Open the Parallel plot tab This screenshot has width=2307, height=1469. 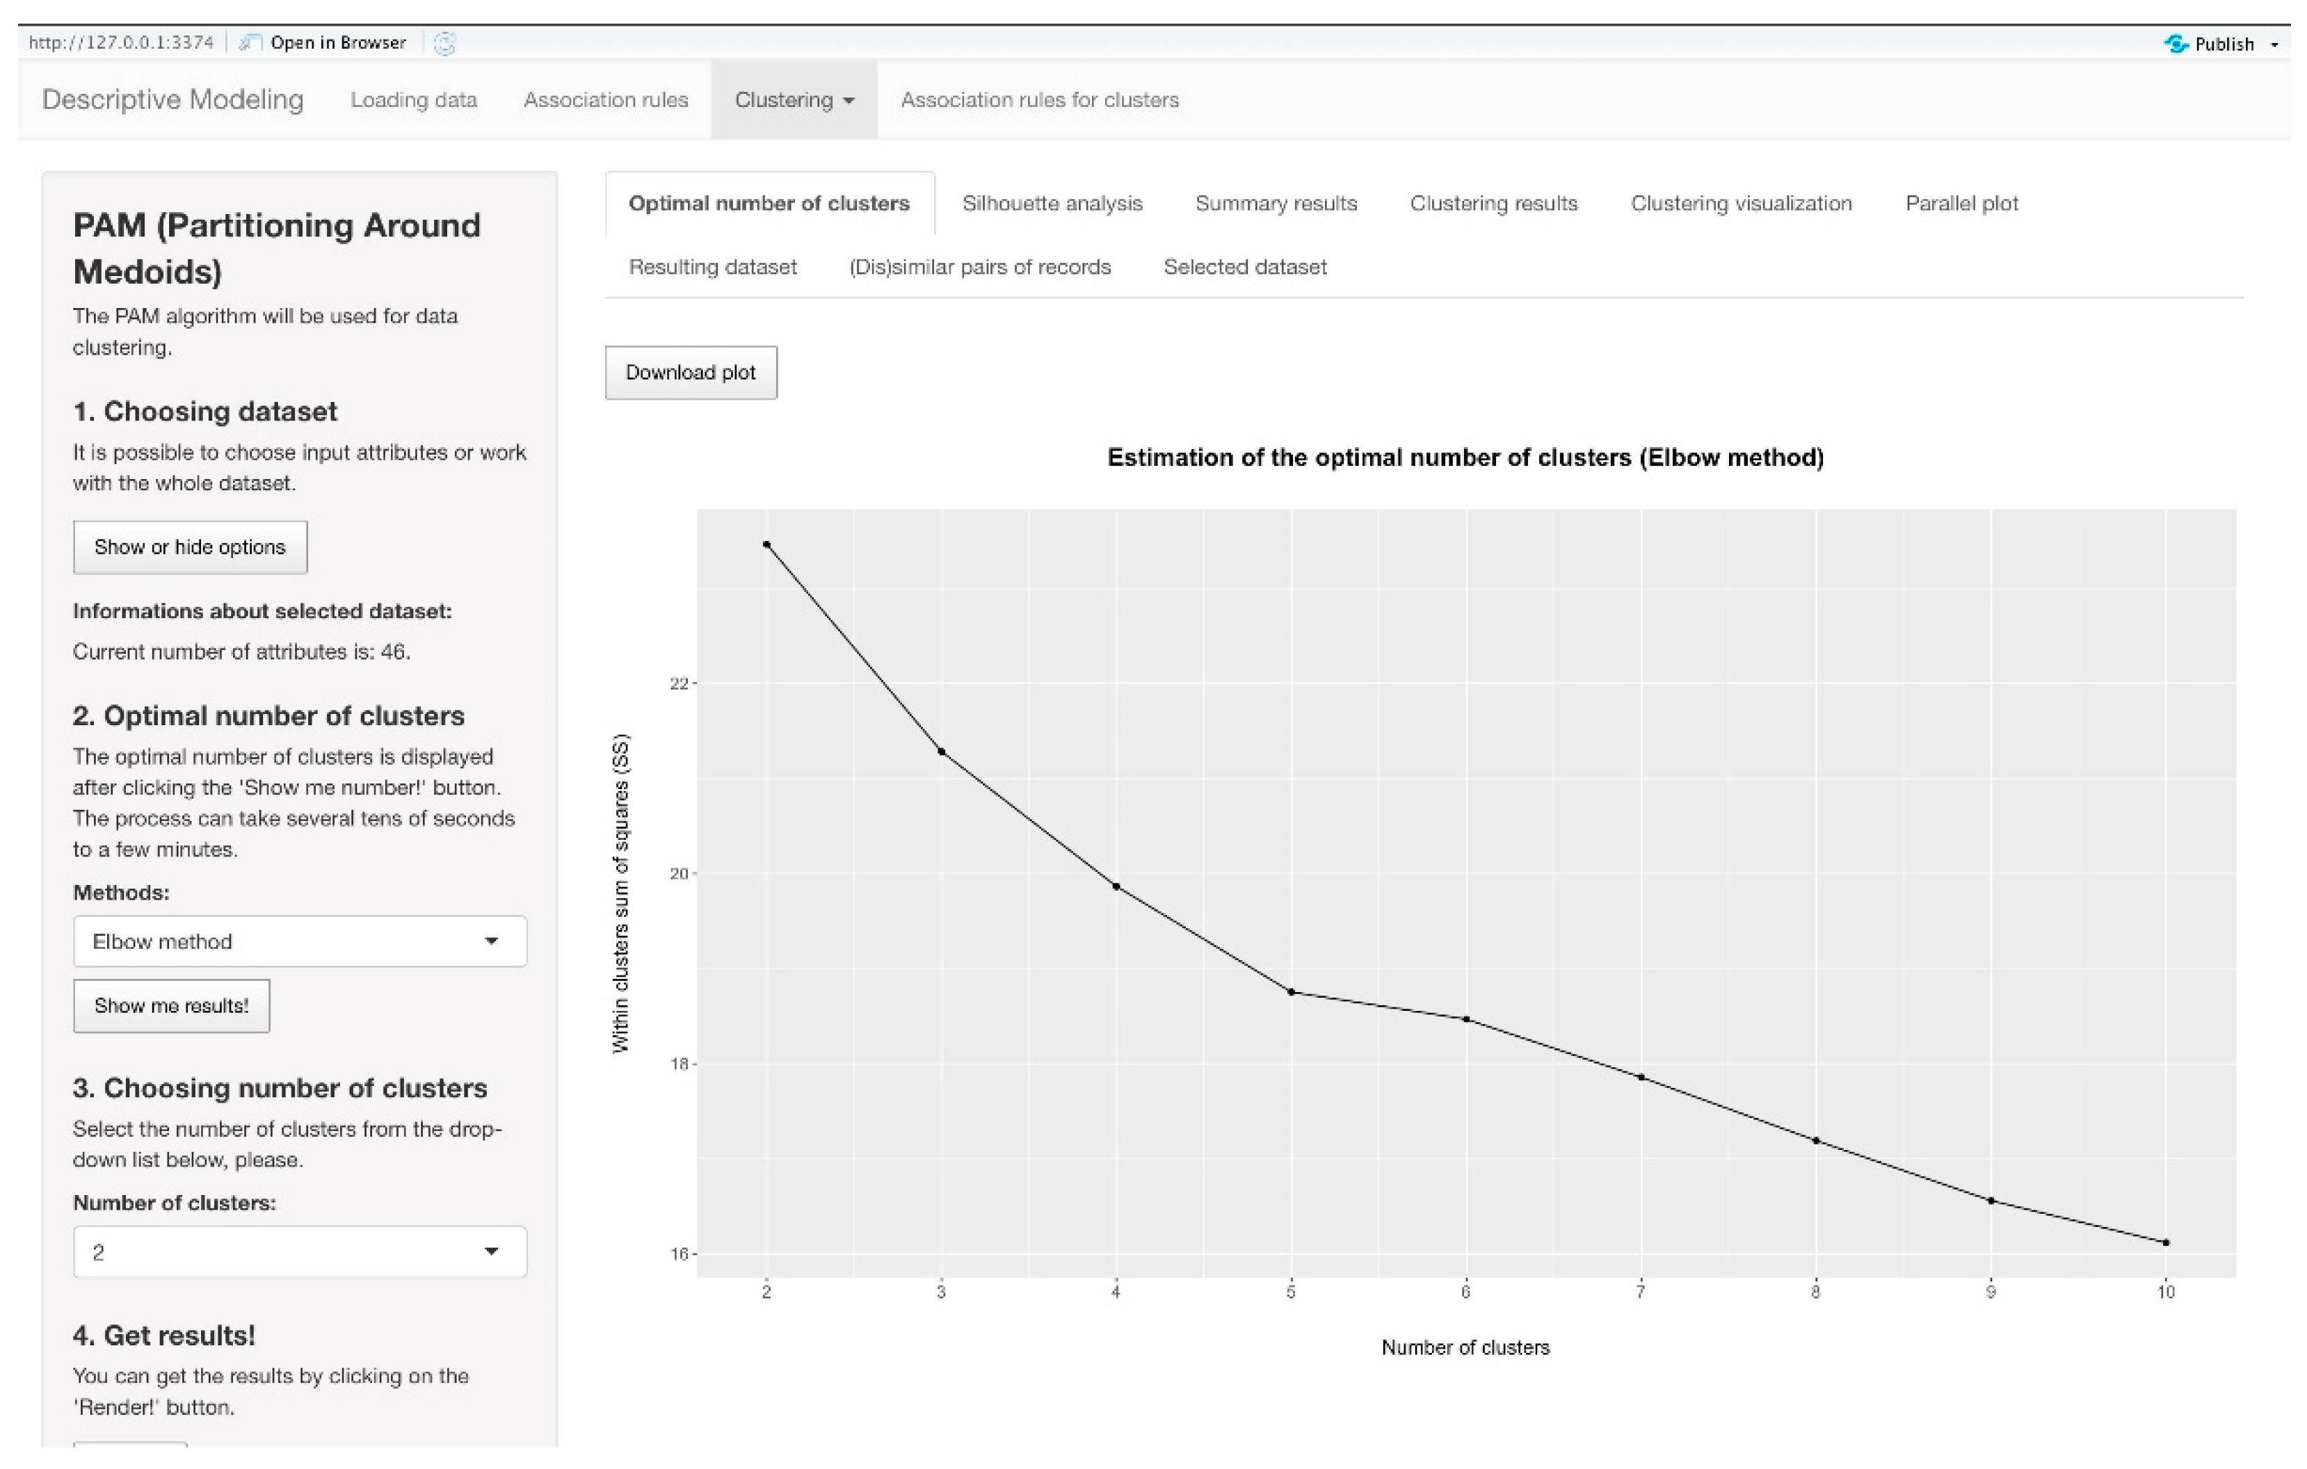1961,203
